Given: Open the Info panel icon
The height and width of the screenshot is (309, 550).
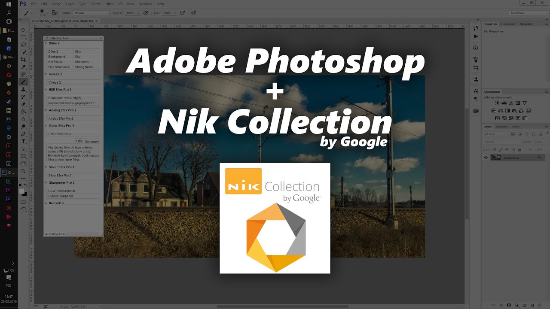Looking at the screenshot, I should coord(476,48).
